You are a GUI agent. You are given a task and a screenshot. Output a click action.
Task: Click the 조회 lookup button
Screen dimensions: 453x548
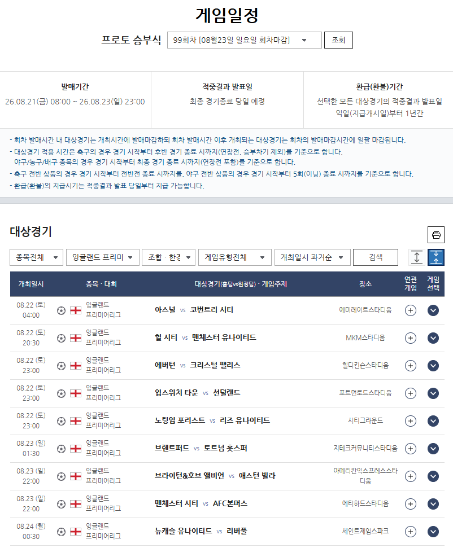pos(338,40)
